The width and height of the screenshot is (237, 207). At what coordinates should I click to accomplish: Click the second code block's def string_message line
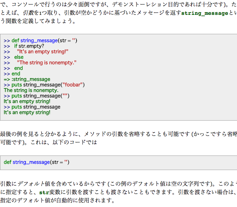(37, 162)
